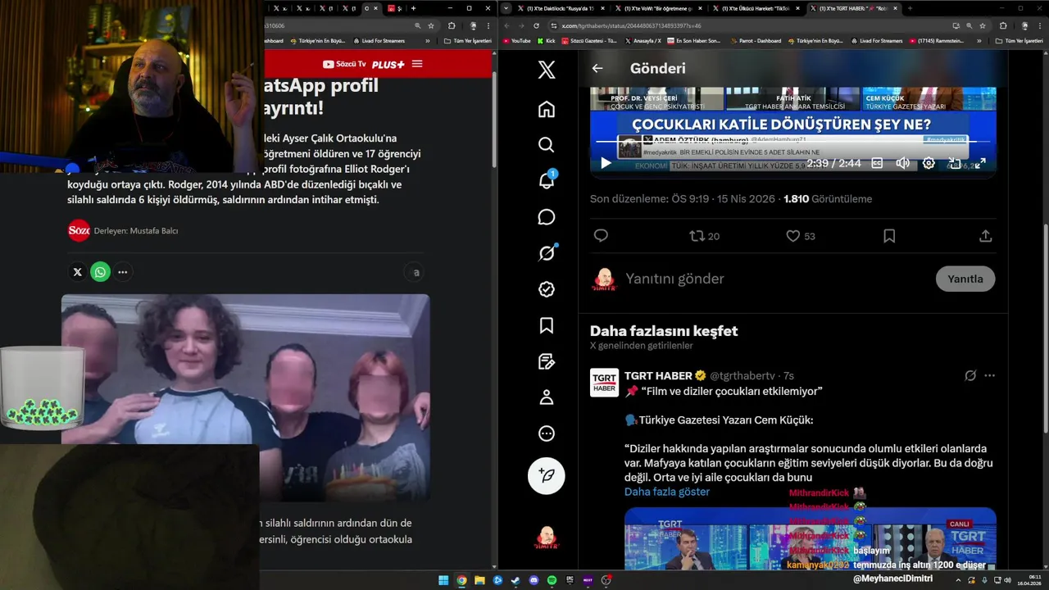This screenshot has height=590, width=1049.
Task: Share Sözcü article via WhatsApp icon
Action: [101, 272]
